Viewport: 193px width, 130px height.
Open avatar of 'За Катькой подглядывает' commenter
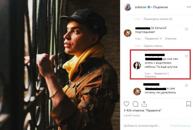coord(128,33)
